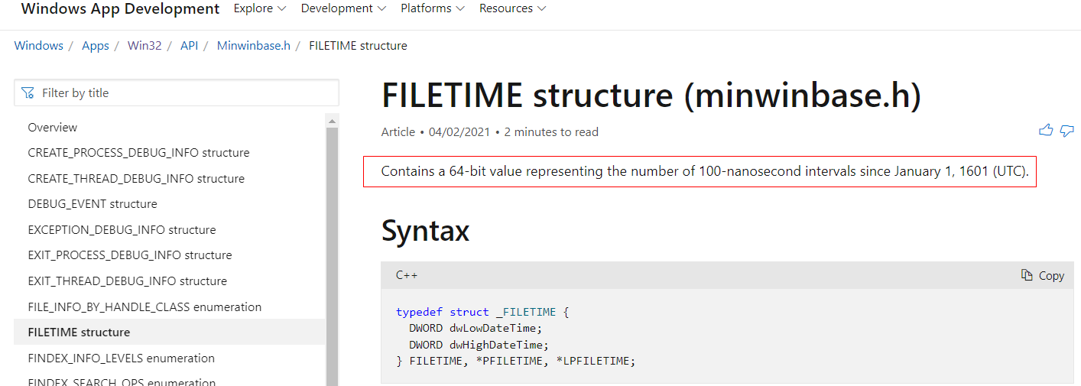1081x386 pixels.
Task: Open FINDEX_INFO_LEVELS enumeration page
Action: tap(121, 358)
